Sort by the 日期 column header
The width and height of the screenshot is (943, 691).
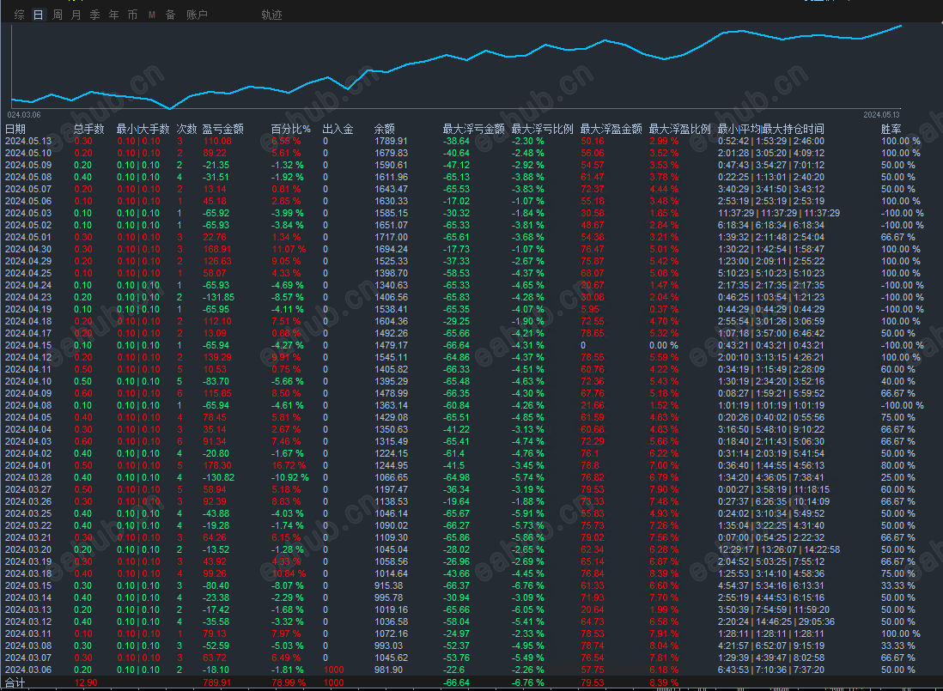point(15,129)
